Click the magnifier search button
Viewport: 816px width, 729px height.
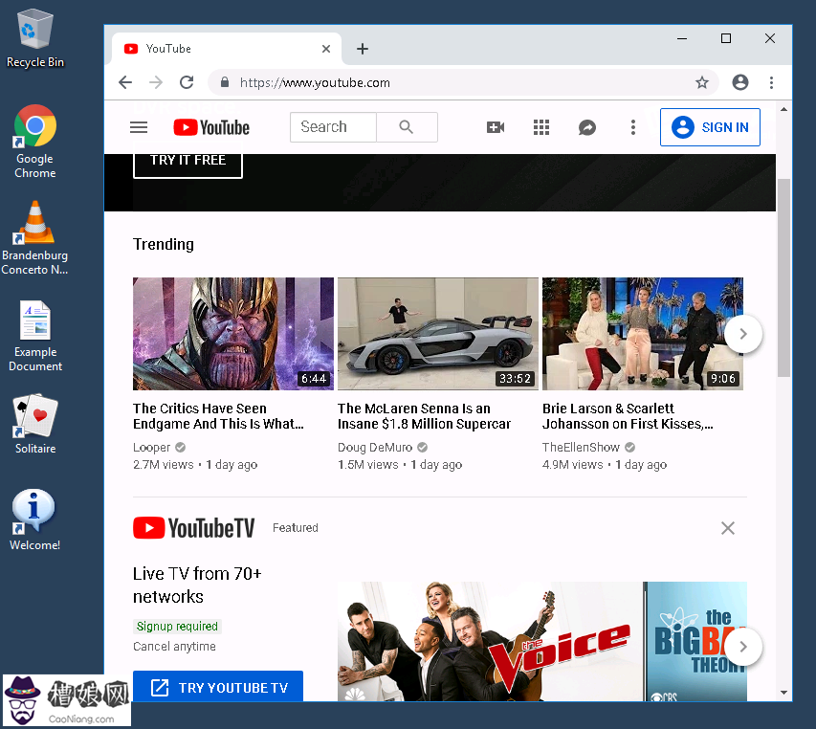pyautogui.click(x=407, y=127)
